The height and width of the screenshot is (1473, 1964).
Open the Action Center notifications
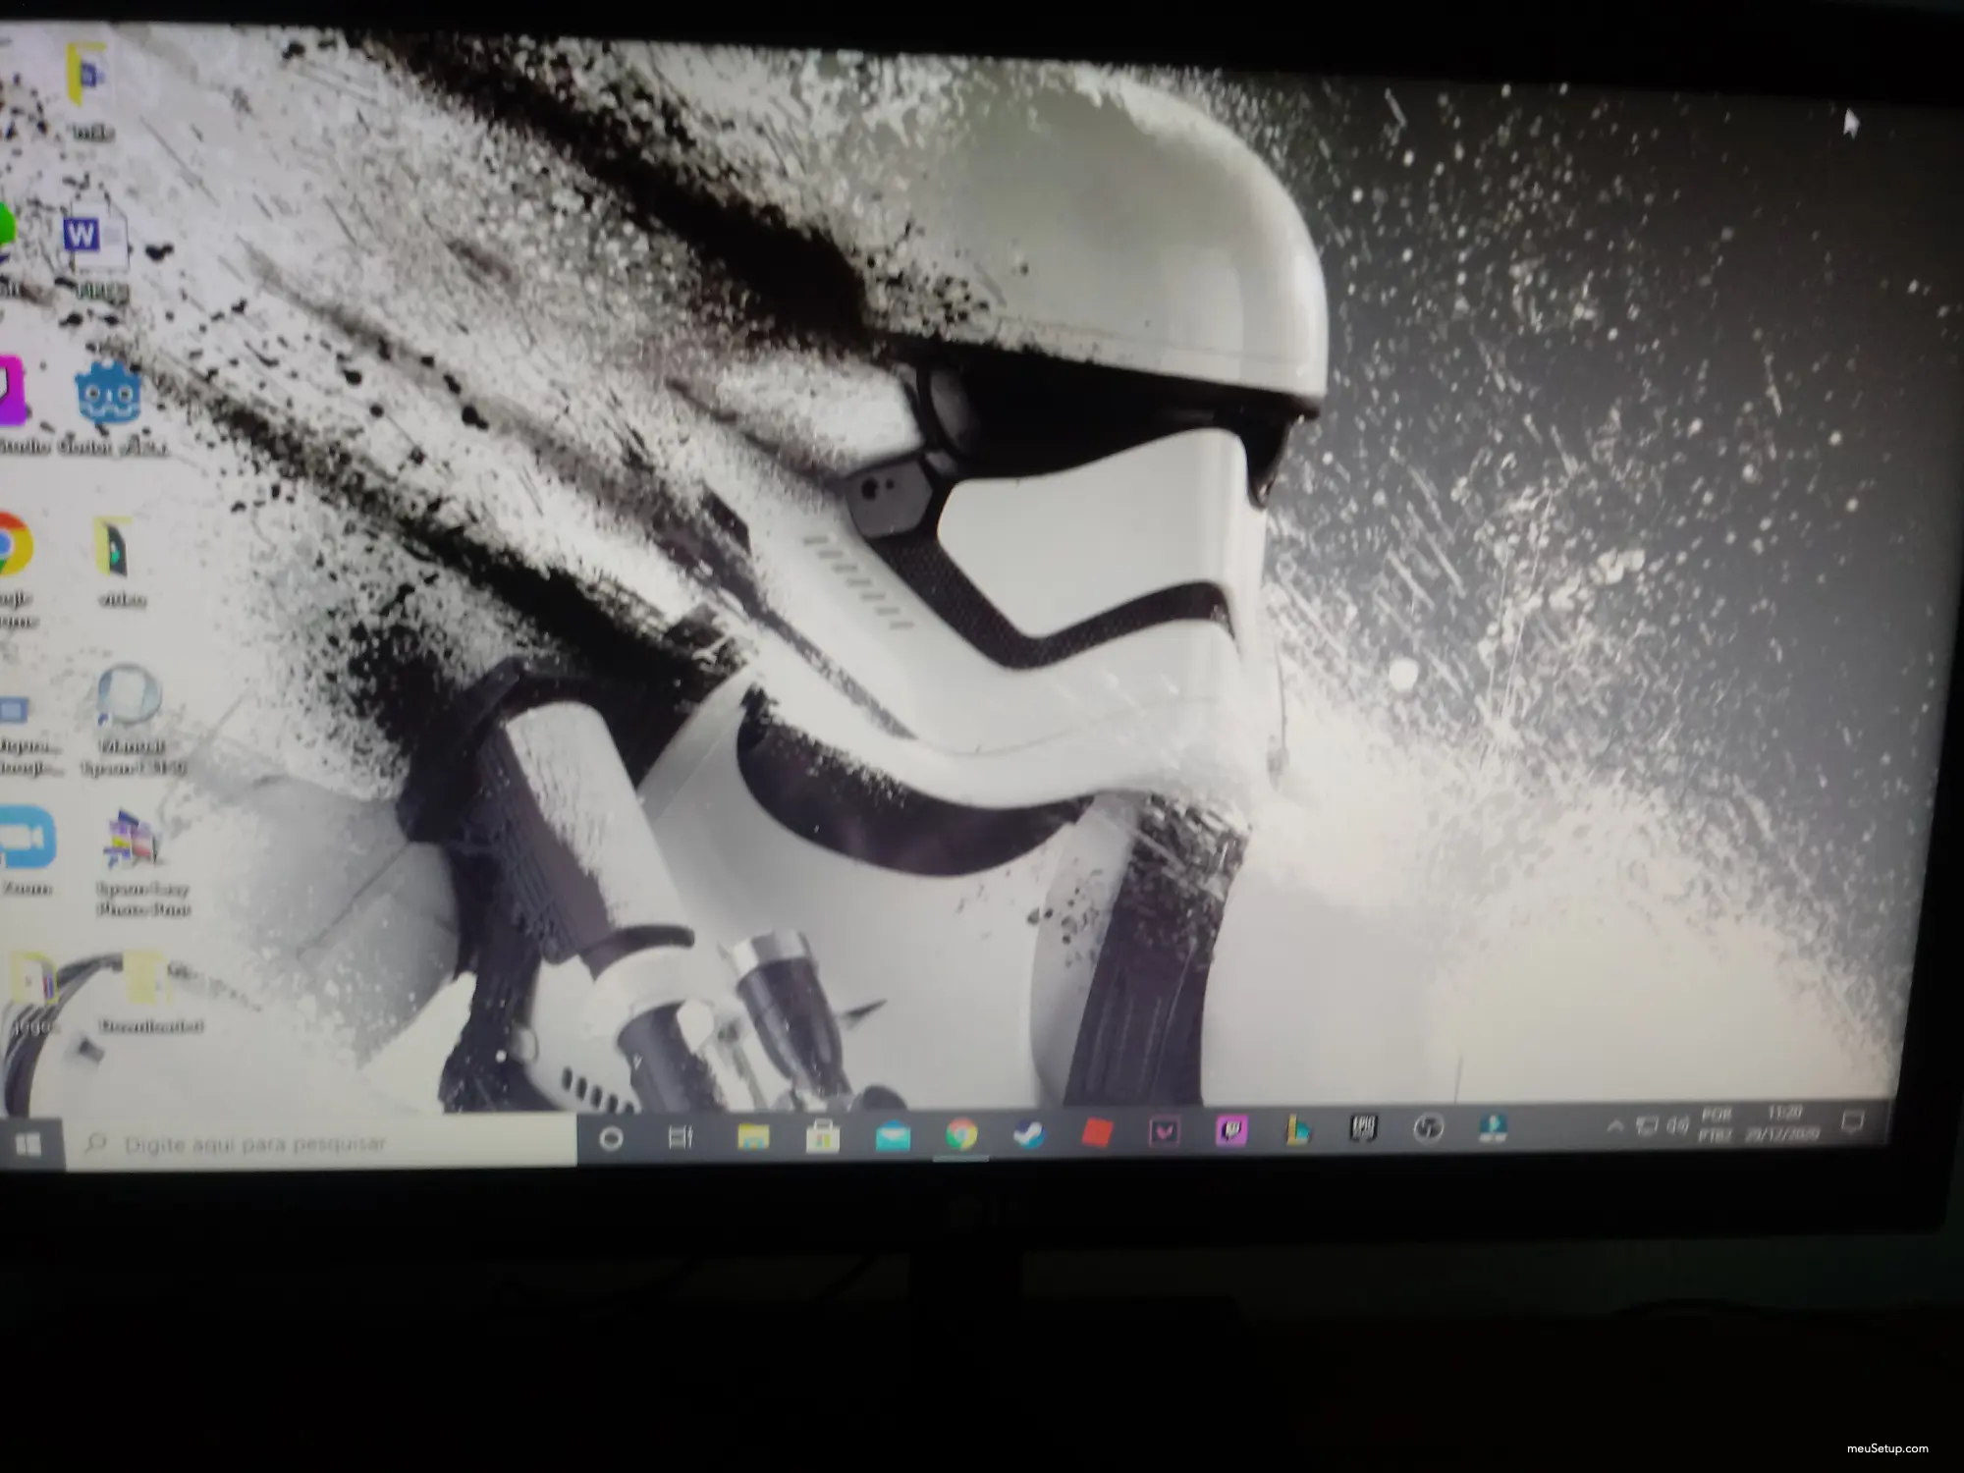(x=1852, y=1121)
